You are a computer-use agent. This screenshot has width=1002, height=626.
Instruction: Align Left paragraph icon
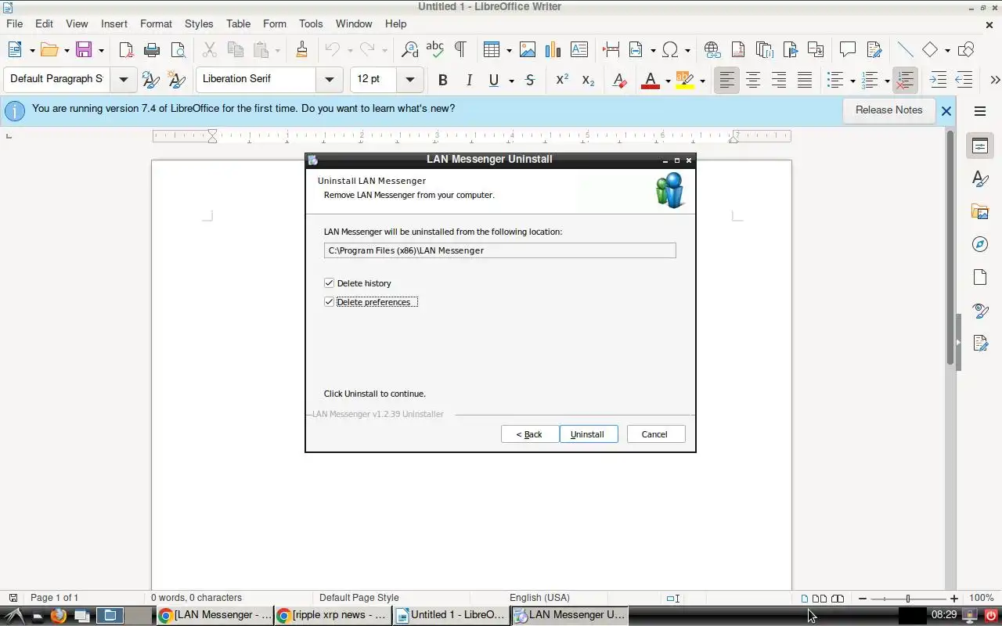pos(727,80)
